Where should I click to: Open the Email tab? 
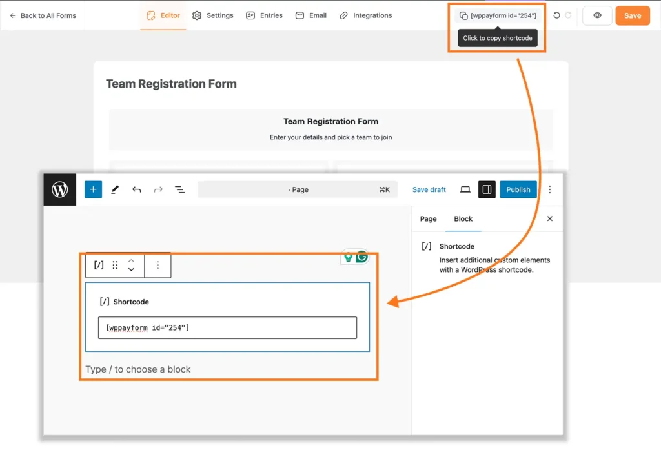point(311,15)
